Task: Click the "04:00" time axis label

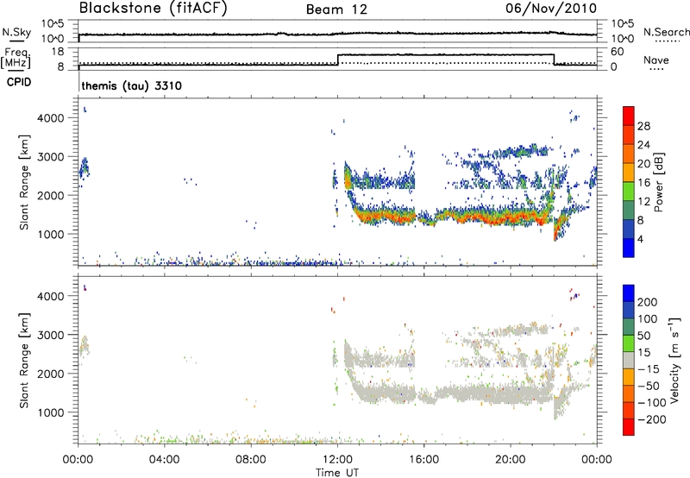Action: point(164,460)
